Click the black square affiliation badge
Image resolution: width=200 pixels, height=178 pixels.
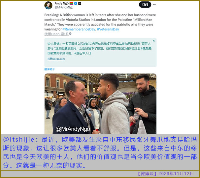pyautogui.click(x=80, y=3)
